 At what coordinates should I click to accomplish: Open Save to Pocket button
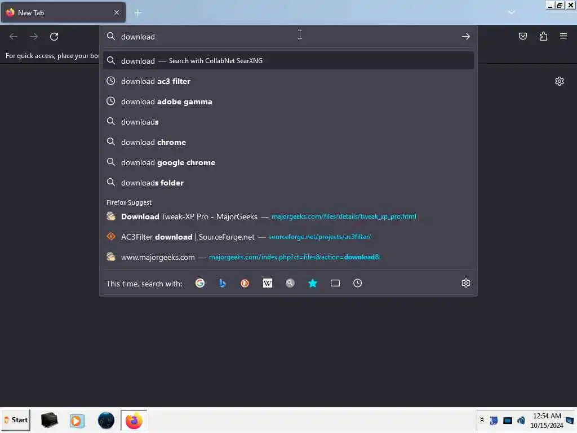tap(523, 36)
